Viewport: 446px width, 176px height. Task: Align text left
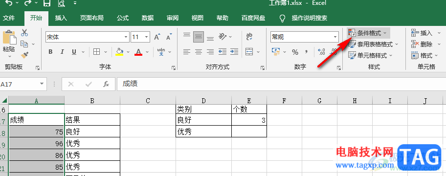[x=187, y=52]
